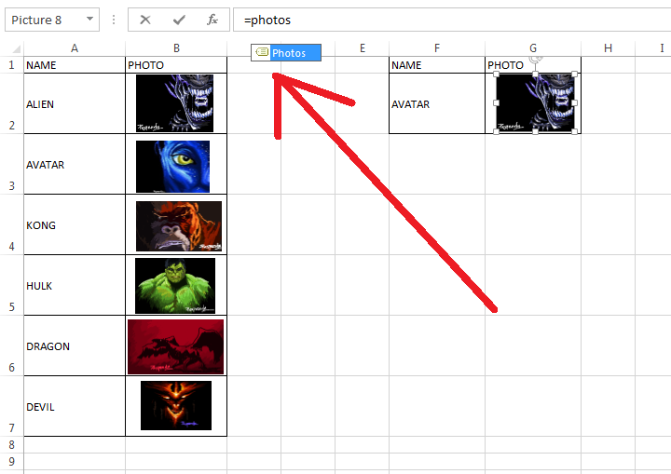Select the DEVIL name cell
The image size is (671, 474).
coord(75,406)
